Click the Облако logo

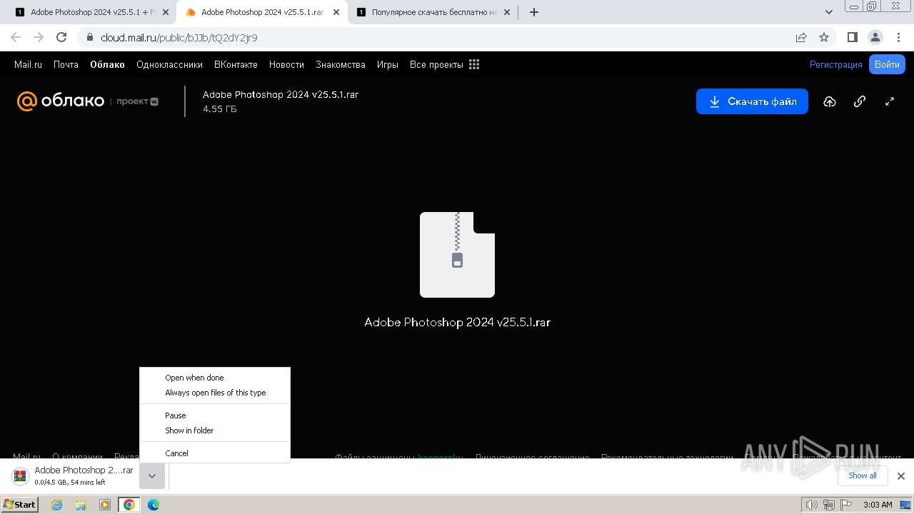tap(61, 101)
